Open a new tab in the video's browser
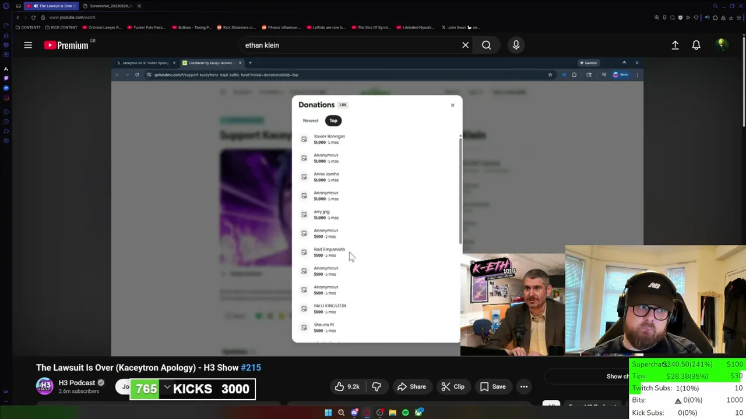 pyautogui.click(x=250, y=63)
